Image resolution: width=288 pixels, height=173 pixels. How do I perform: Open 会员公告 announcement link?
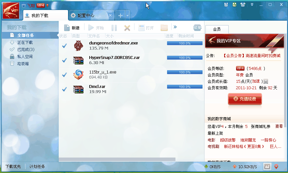pyautogui.click(x=251, y=56)
